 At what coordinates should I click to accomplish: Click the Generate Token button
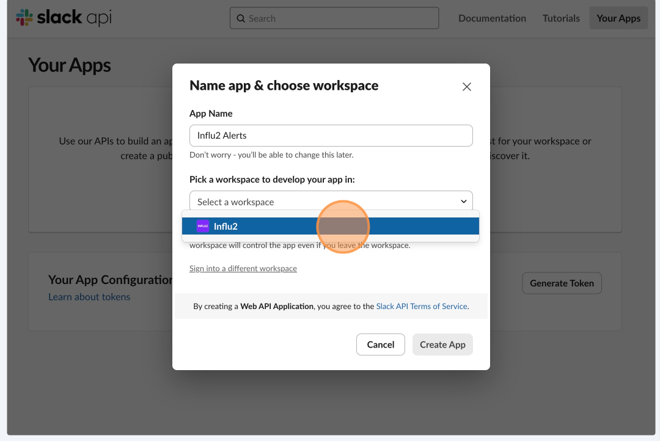click(562, 283)
